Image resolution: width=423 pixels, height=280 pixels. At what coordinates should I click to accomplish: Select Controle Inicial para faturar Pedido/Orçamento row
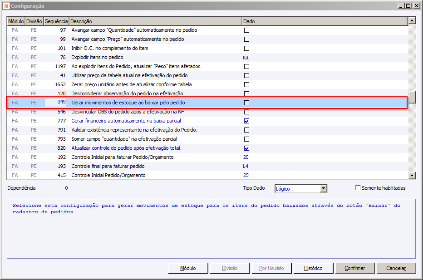pos(207,157)
